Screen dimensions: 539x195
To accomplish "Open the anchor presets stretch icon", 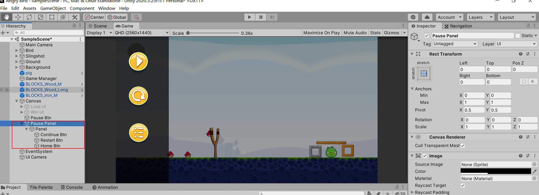I will click(x=424, y=74).
